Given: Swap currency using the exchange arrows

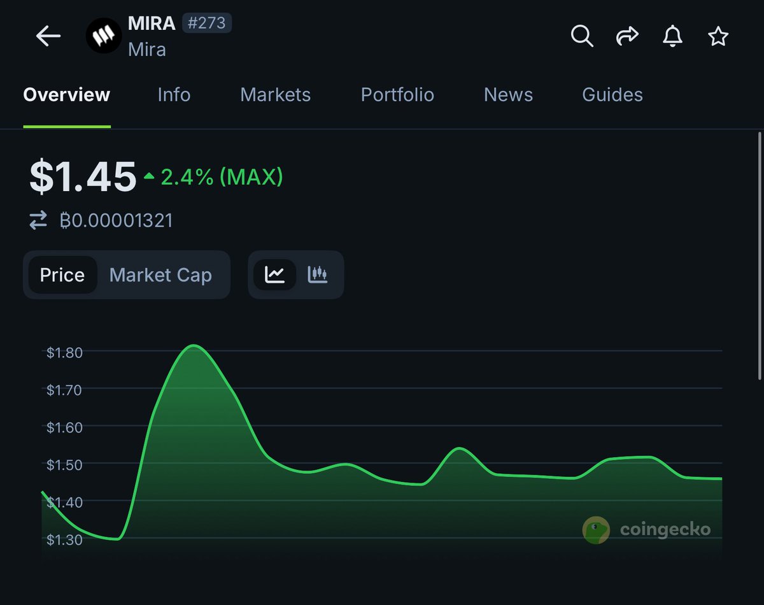Looking at the screenshot, I should tap(38, 221).
